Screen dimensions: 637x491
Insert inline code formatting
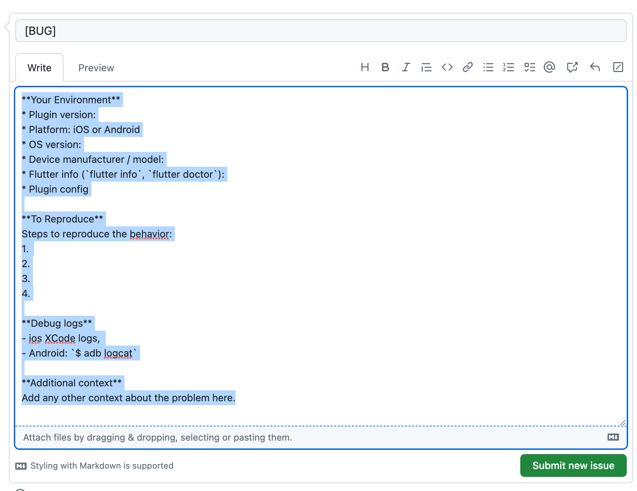coord(447,67)
